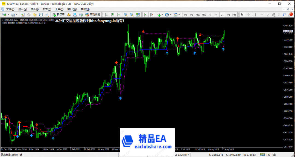Select the MN timeframe
Viewport: 295px width, 157px height.
[x=234, y=15]
